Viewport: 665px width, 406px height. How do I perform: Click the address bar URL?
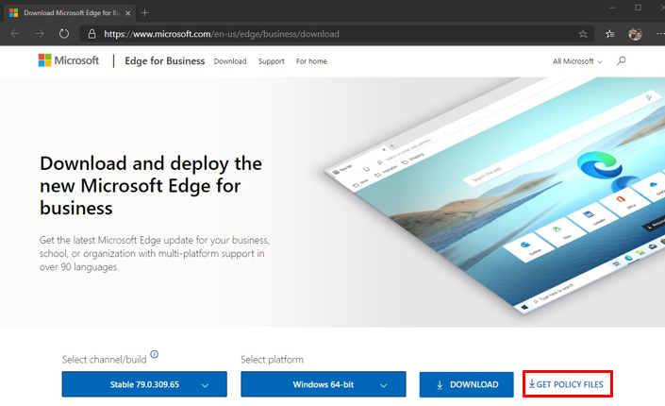[222, 34]
